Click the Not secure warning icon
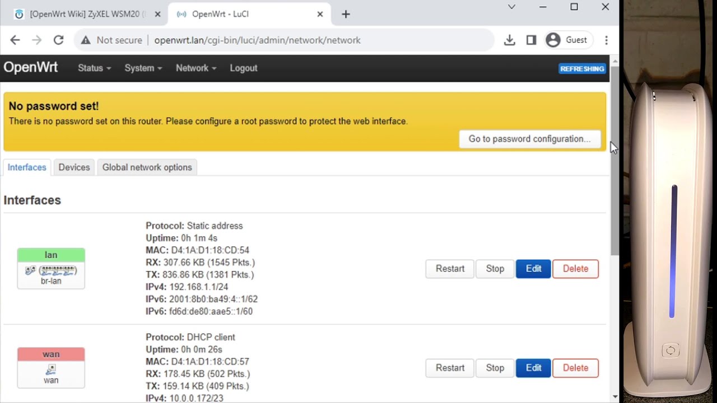The image size is (717, 403). pos(85,40)
